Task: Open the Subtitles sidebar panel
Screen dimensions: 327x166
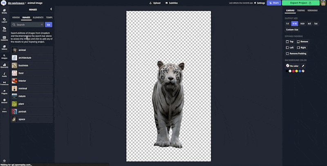Action: coord(4,38)
